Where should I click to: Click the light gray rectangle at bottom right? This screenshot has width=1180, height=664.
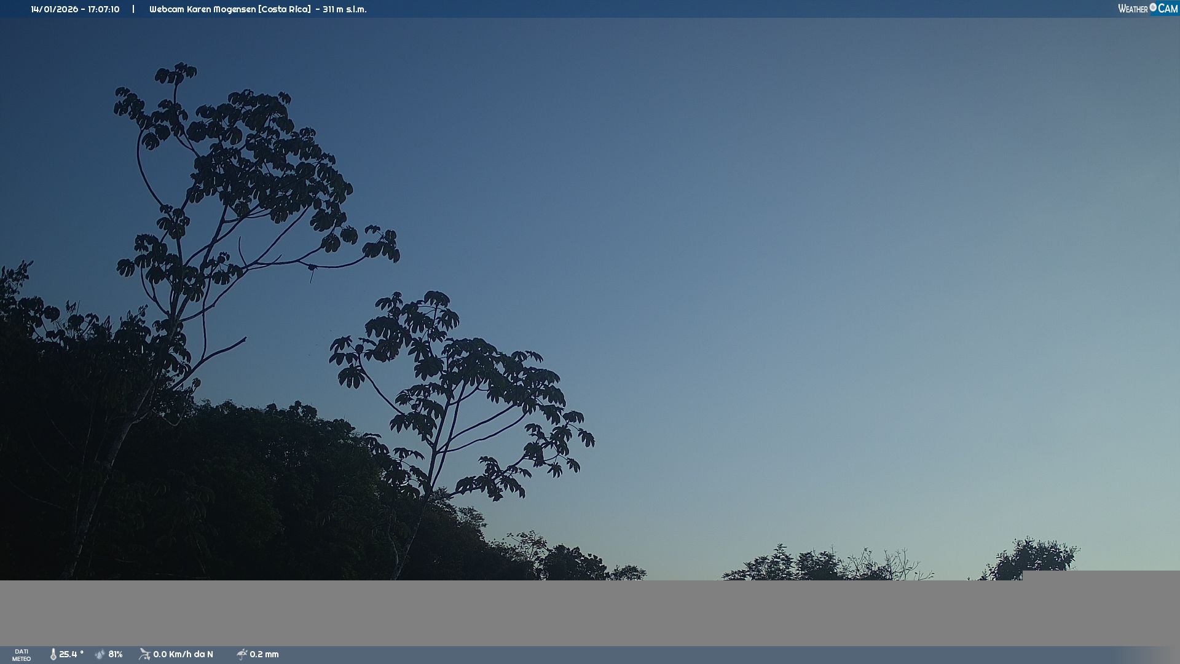pos(1100,575)
